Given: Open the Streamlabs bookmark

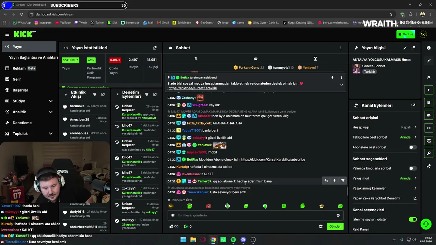Looking at the screenshot, I should [130, 23].
